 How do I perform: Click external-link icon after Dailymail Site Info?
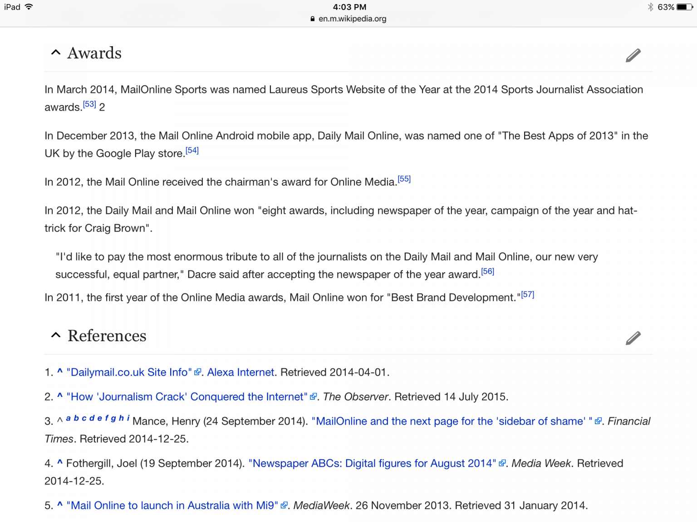coord(197,372)
